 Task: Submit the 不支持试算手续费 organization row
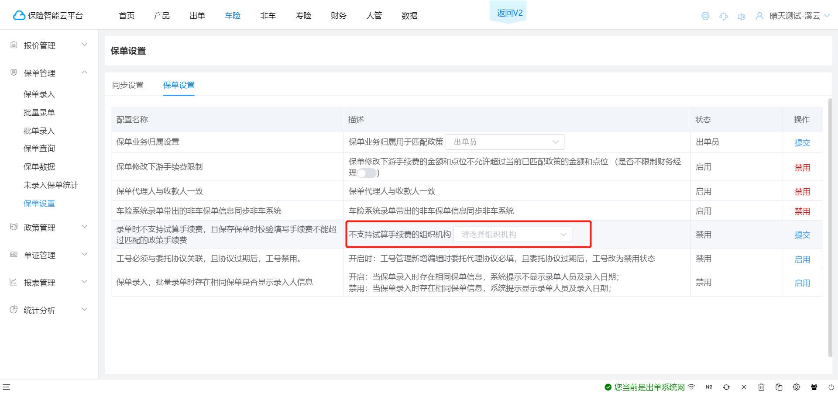click(802, 235)
